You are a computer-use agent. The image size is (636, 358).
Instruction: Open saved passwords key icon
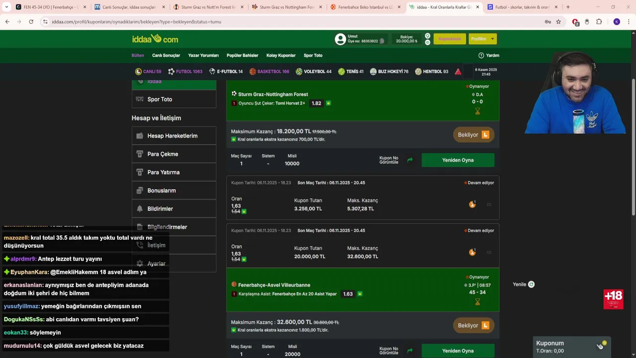pos(548,22)
